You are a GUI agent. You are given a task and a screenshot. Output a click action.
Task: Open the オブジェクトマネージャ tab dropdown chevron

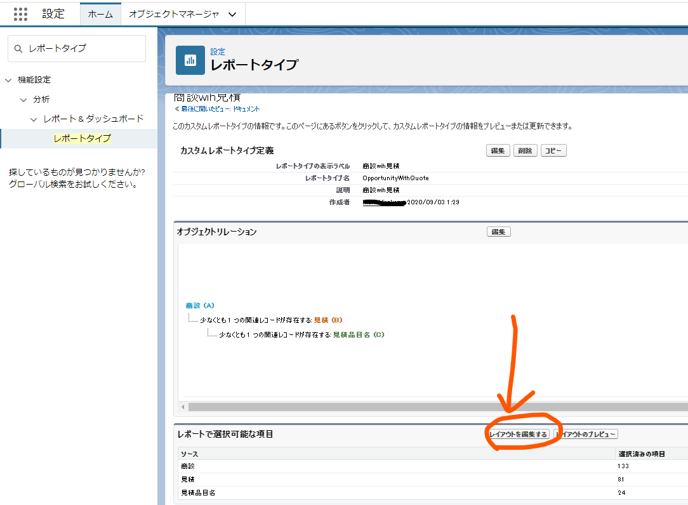[x=232, y=14]
